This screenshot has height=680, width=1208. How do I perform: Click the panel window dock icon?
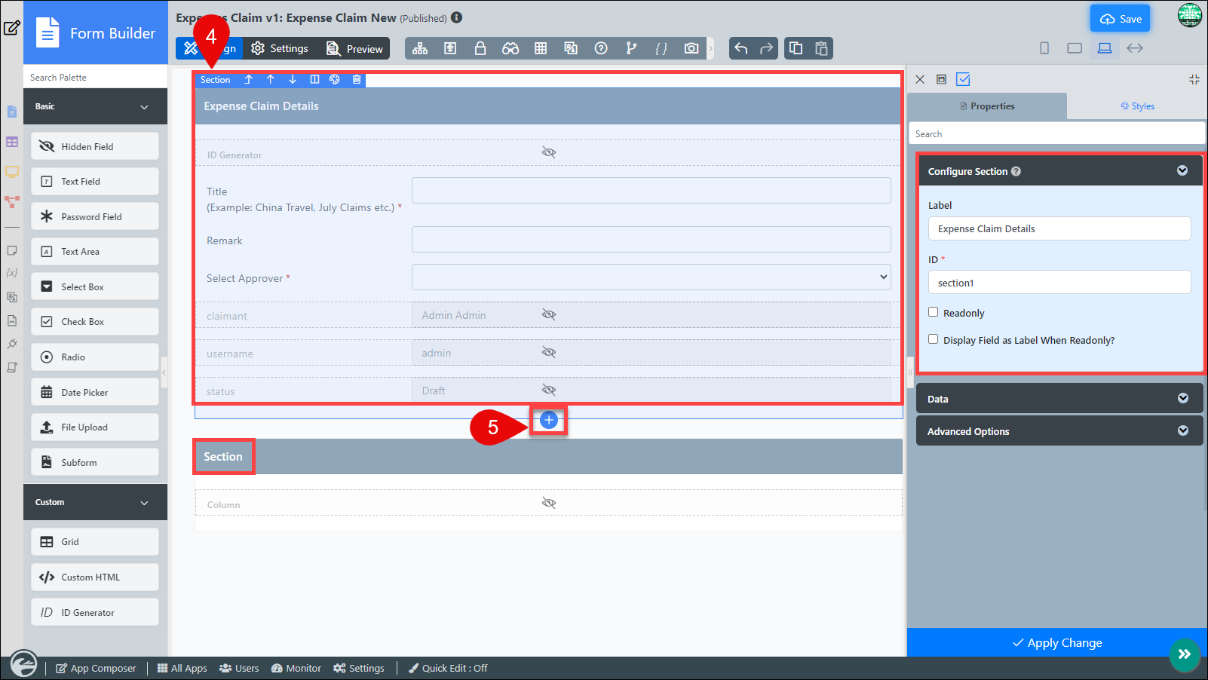point(942,79)
